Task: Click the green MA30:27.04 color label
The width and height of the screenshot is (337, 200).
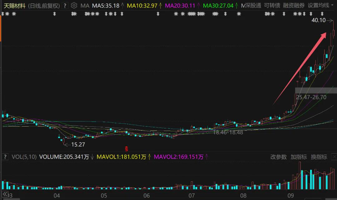Action: coord(218,6)
